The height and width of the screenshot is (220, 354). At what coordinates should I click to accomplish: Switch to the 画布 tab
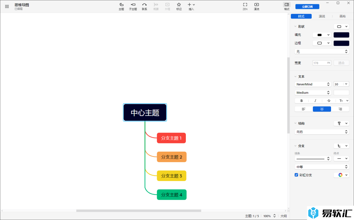343,16
